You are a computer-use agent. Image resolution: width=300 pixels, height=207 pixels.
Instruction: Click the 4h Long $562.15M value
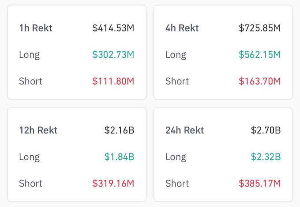click(259, 55)
